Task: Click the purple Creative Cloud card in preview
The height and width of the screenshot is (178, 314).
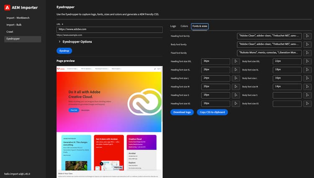Action: [x=142, y=142]
